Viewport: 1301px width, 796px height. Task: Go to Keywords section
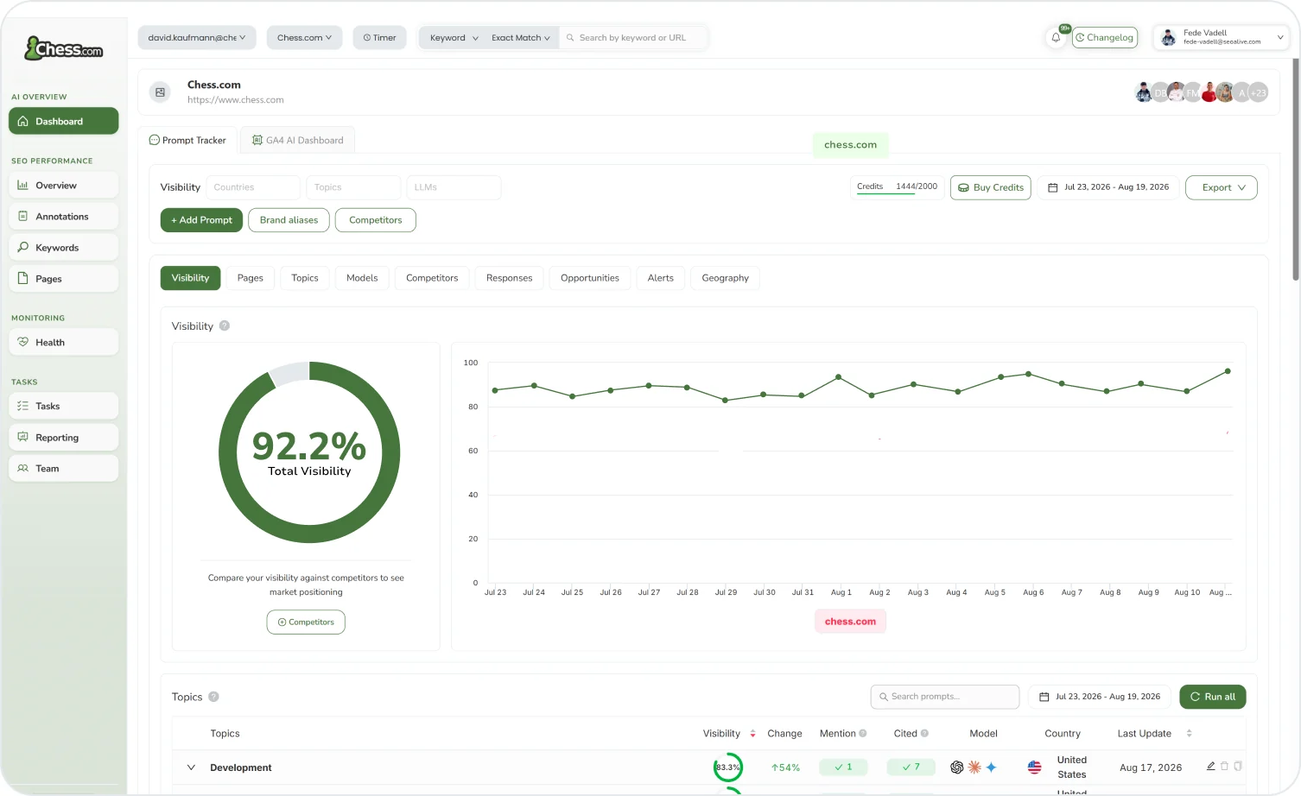coord(64,248)
